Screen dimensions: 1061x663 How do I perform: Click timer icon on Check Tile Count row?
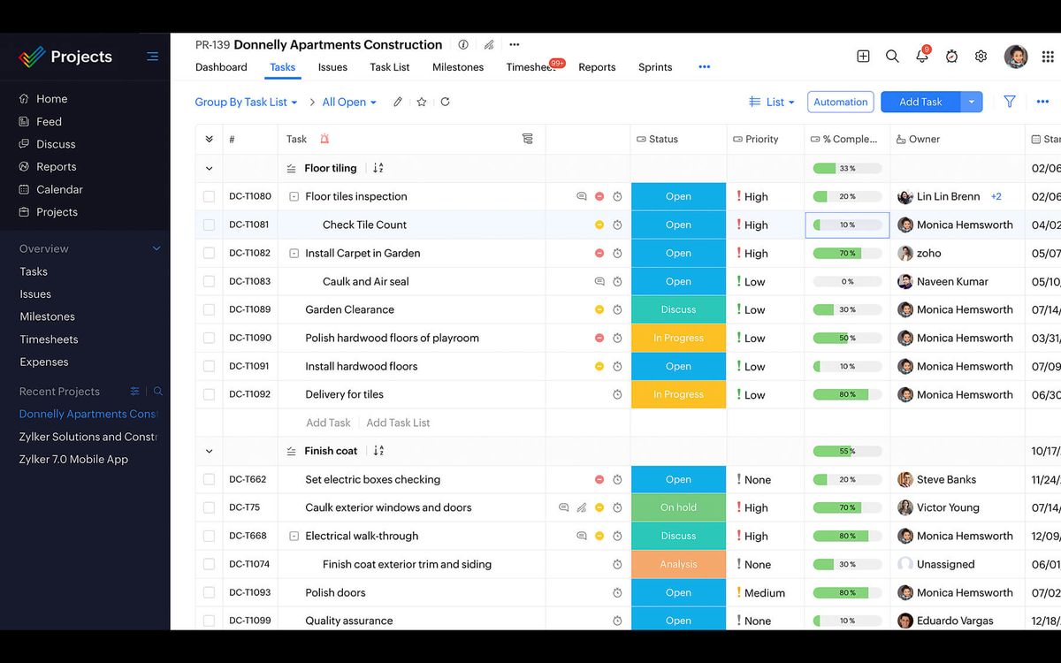(617, 225)
